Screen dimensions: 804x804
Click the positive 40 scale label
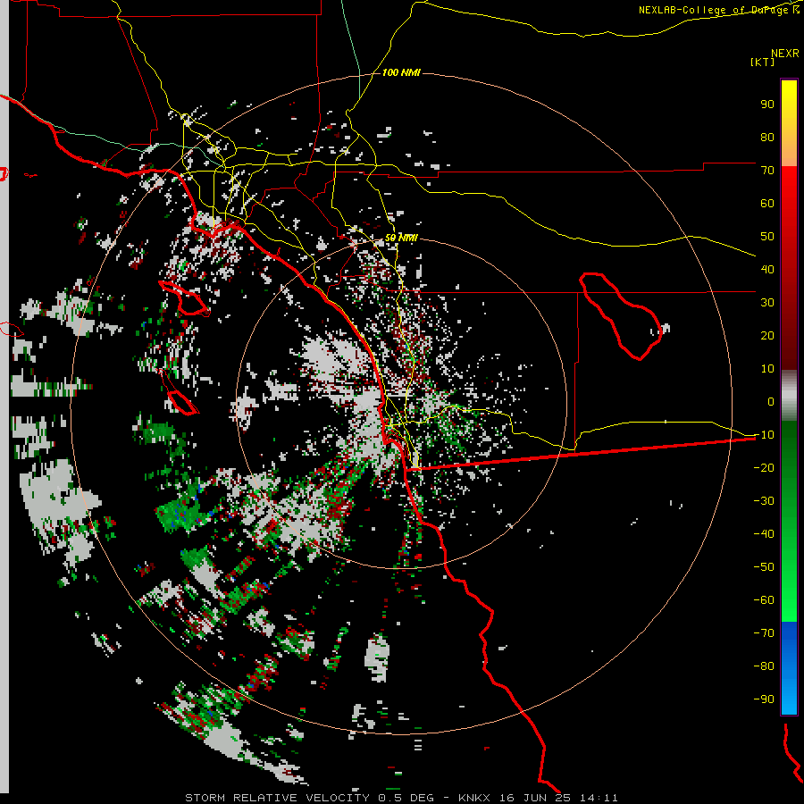(767, 269)
